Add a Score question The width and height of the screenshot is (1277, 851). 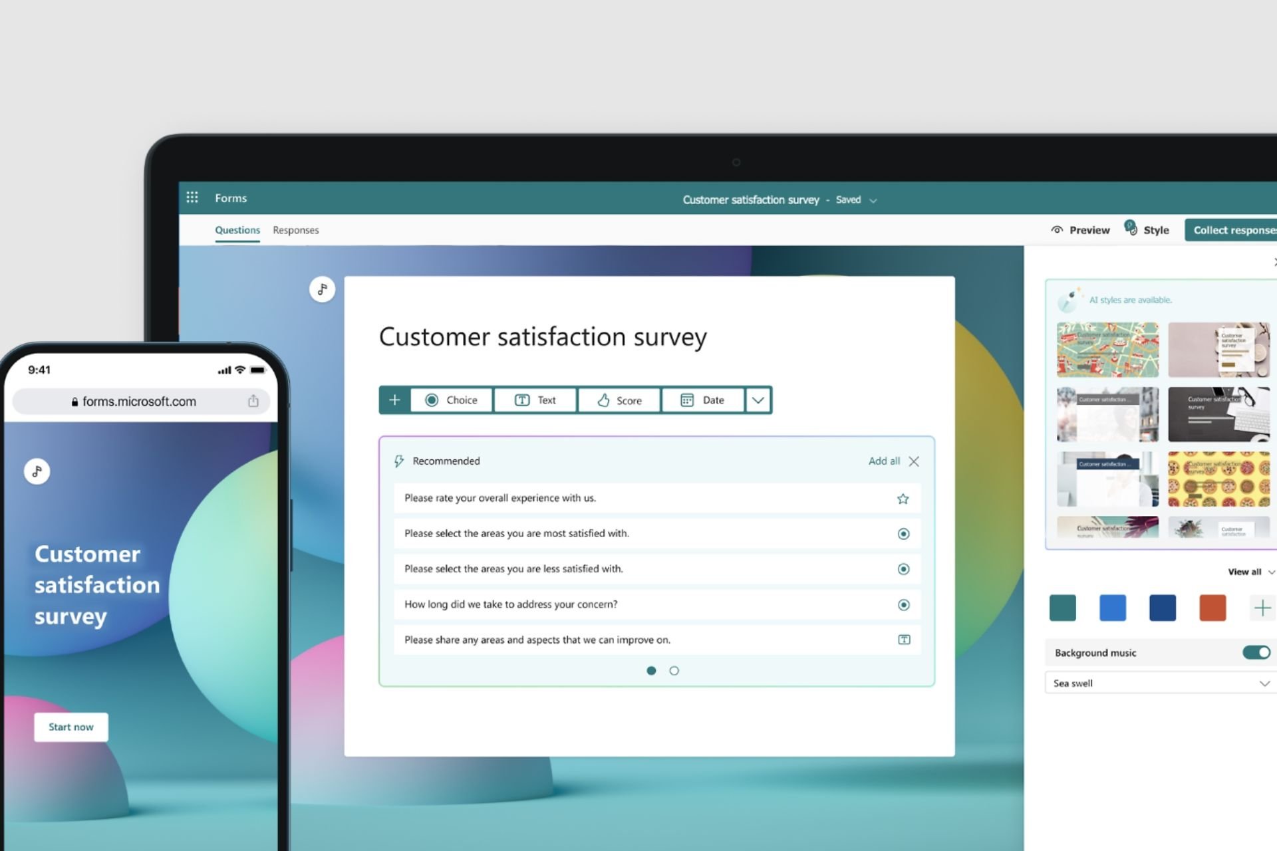pyautogui.click(x=619, y=400)
